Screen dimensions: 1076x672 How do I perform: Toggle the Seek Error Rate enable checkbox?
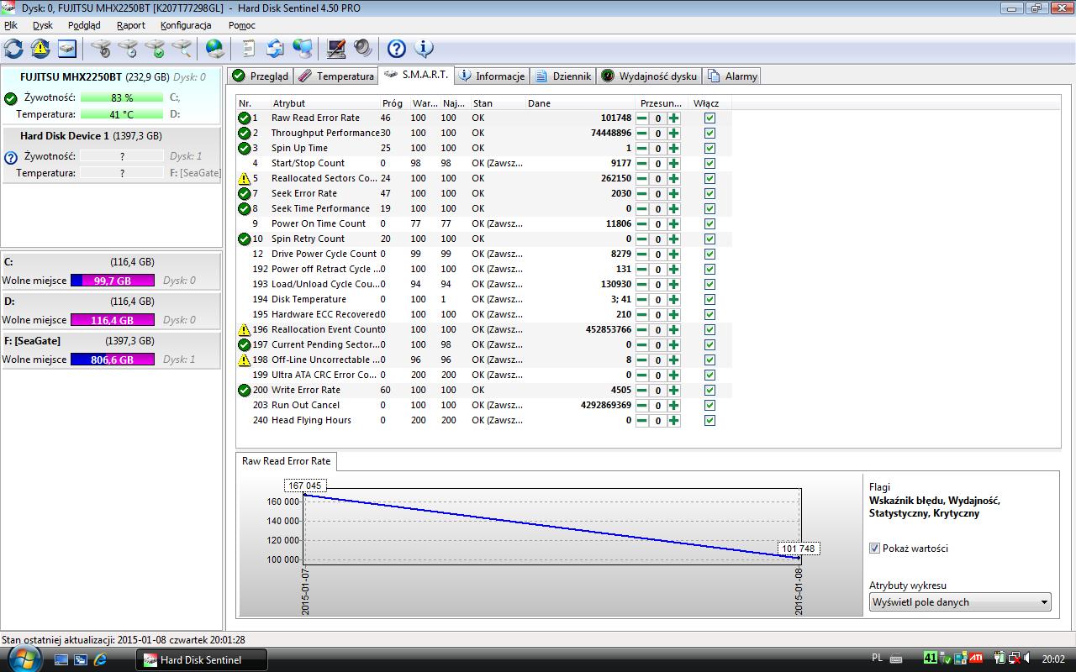pos(709,194)
